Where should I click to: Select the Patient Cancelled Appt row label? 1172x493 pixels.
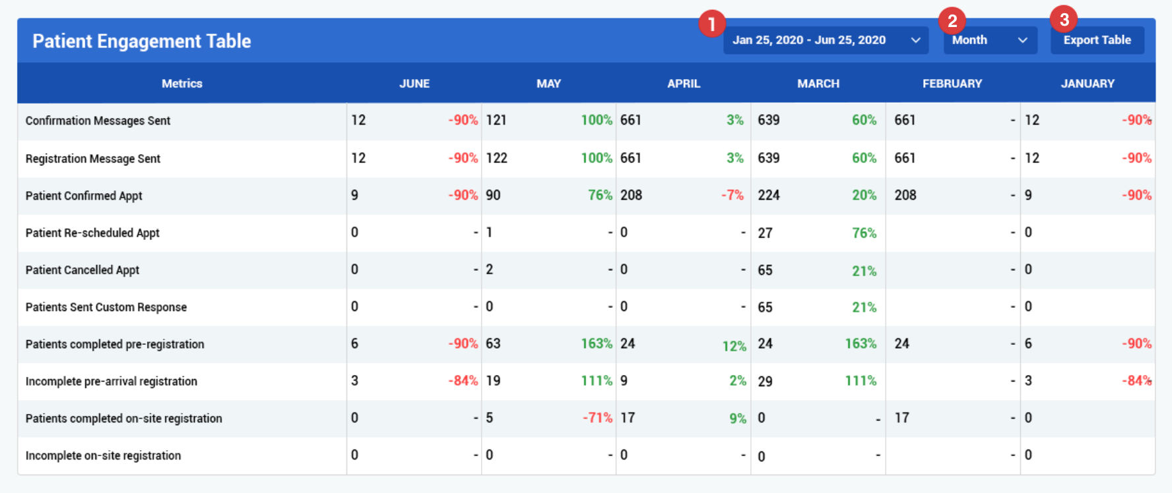click(x=82, y=270)
